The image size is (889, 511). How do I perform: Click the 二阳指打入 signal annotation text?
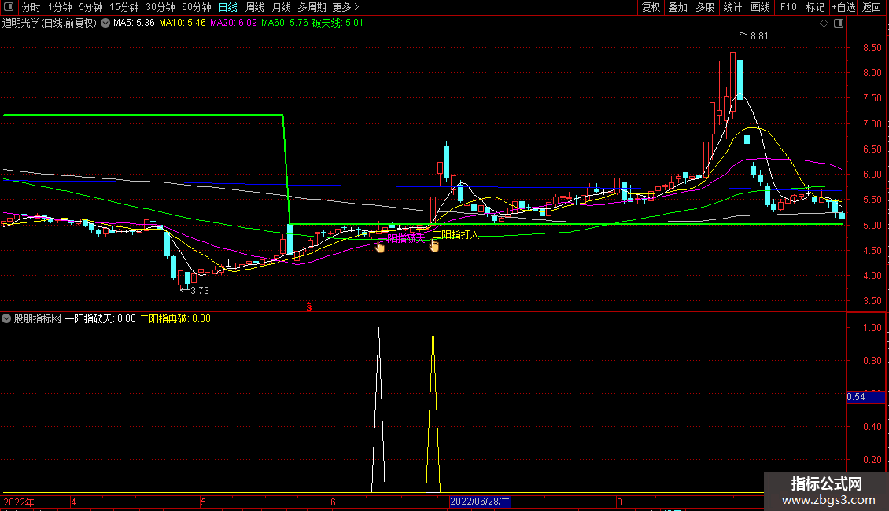(x=456, y=234)
